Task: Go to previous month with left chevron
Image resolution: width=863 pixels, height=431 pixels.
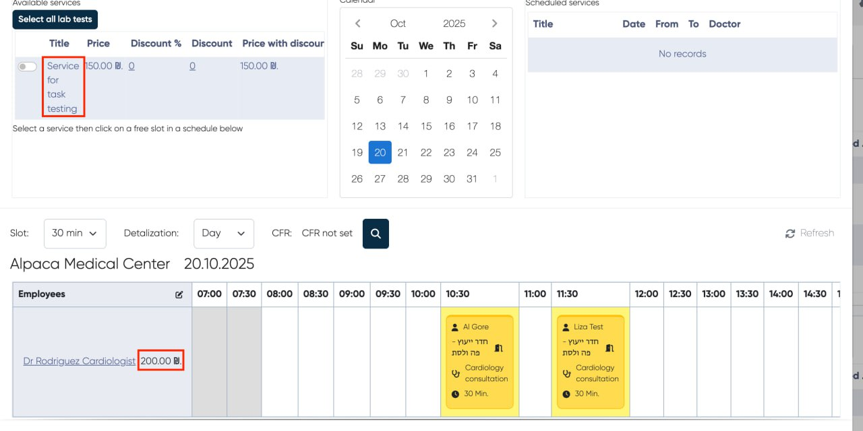Action: tap(358, 24)
